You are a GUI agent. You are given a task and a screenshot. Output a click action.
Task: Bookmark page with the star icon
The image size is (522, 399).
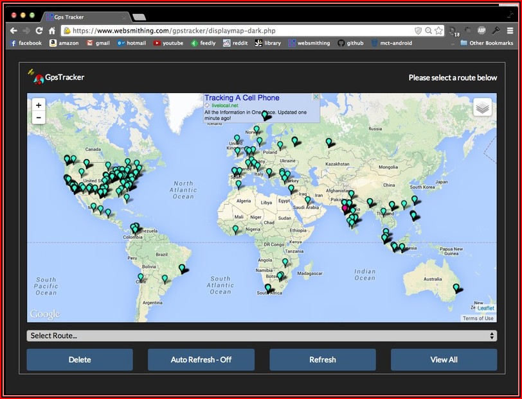click(438, 31)
